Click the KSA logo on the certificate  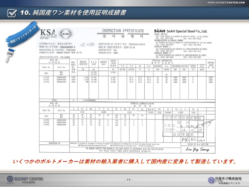click(x=48, y=32)
